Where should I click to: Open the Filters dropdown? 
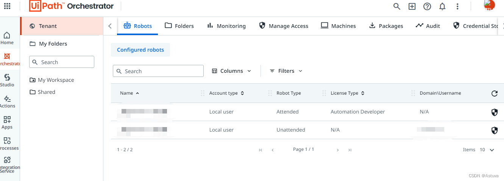coord(286,71)
